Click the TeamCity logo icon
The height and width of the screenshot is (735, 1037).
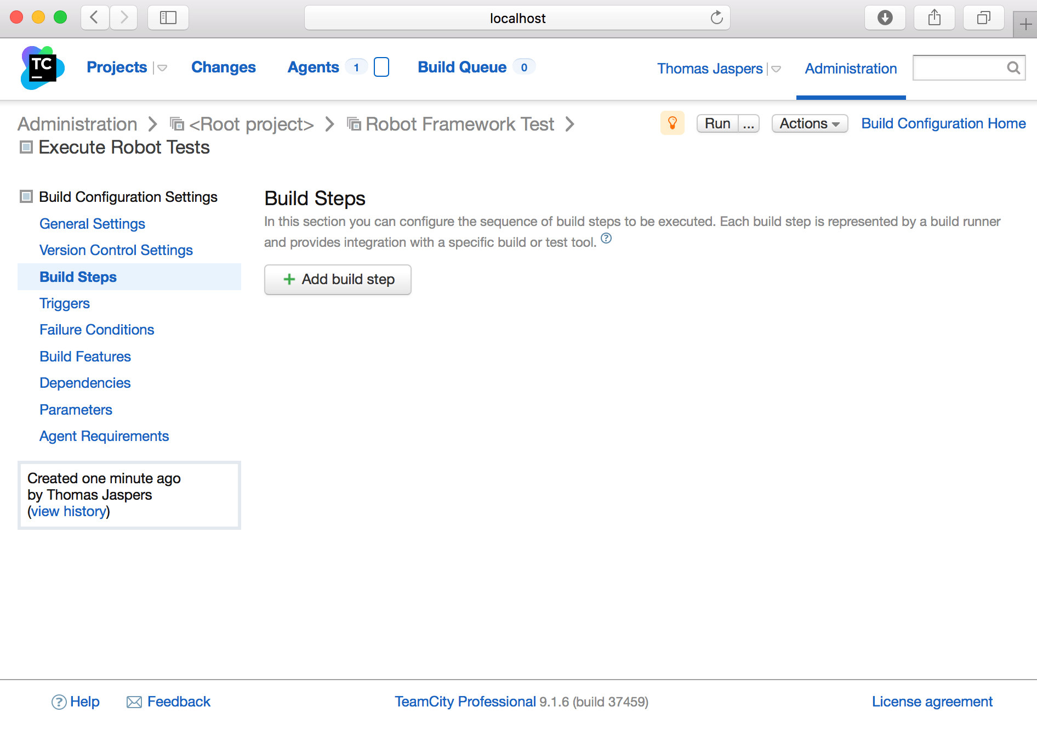click(x=42, y=67)
